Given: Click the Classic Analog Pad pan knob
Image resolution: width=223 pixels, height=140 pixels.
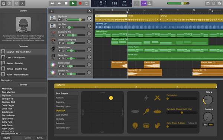Looking at the screenshot, I should pos(89,41).
